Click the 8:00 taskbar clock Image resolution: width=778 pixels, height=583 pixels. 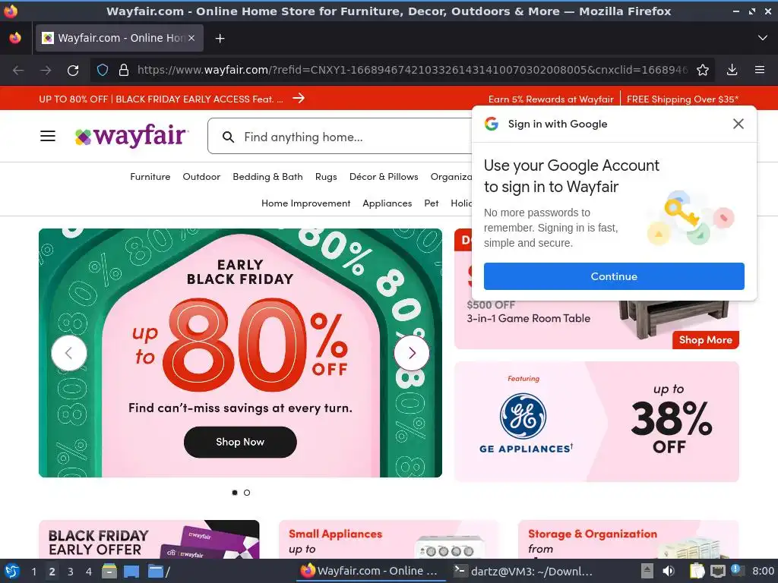point(763,571)
